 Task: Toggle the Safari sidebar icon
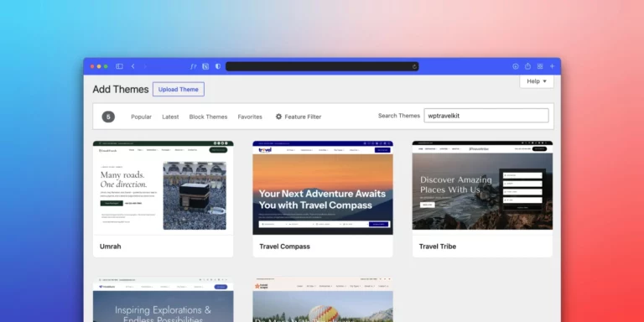pyautogui.click(x=119, y=66)
